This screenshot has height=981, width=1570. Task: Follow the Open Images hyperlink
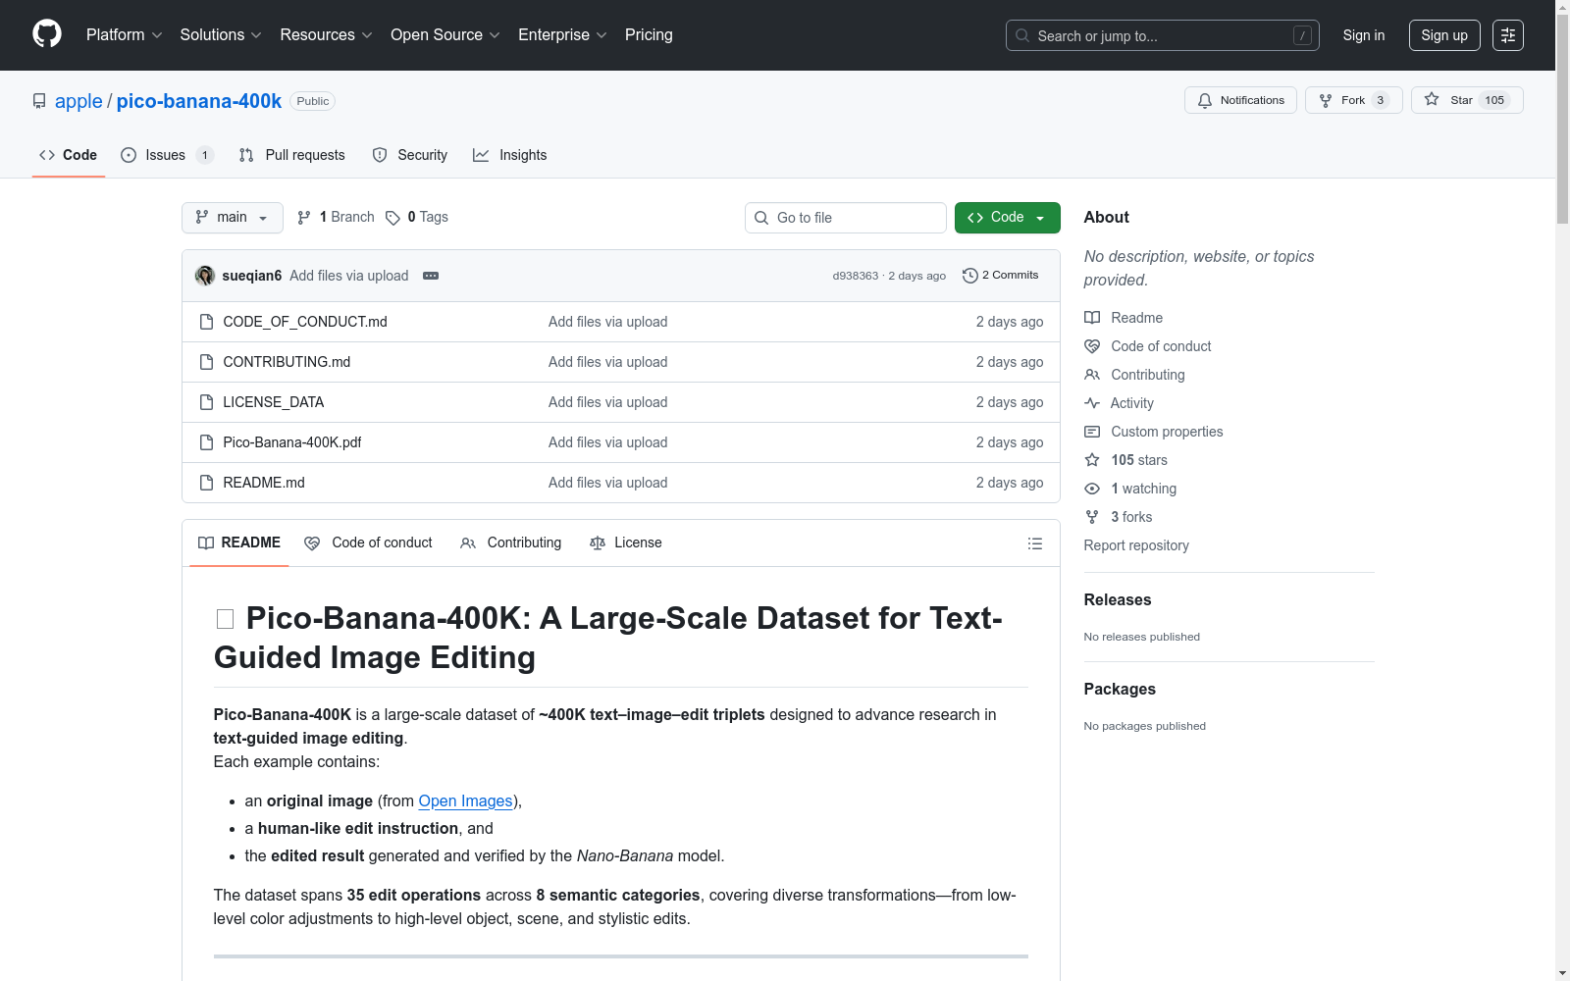coord(466,800)
